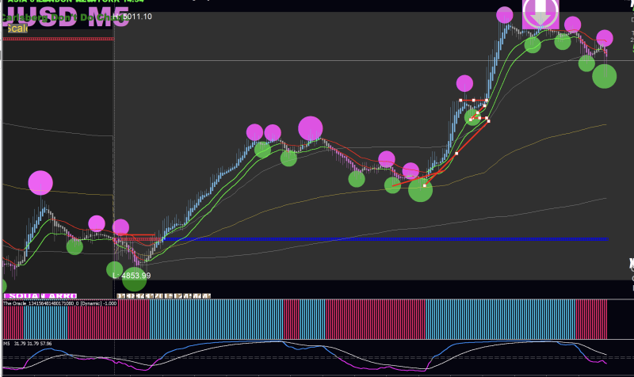Screen dimensions: 634x377
Task: Click the middle anchor of the horizontal red line
Action: pos(473,101)
